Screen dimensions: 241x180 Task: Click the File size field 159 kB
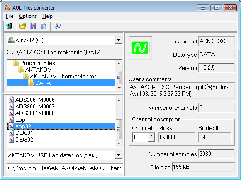pos(203,167)
